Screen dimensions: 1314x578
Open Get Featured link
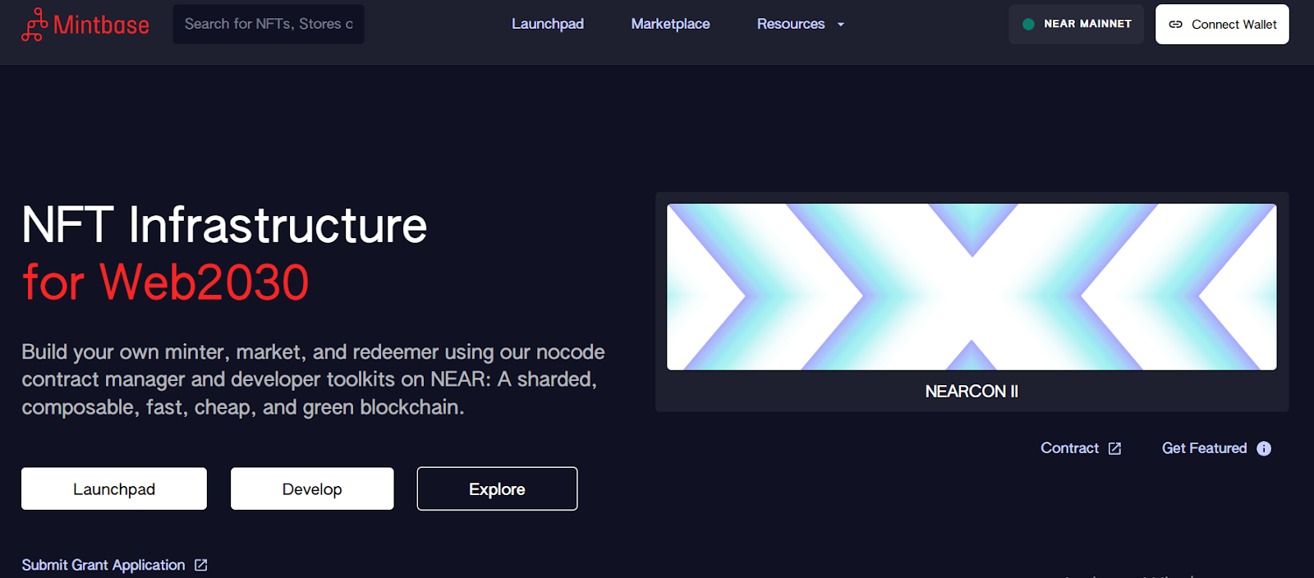1204,448
